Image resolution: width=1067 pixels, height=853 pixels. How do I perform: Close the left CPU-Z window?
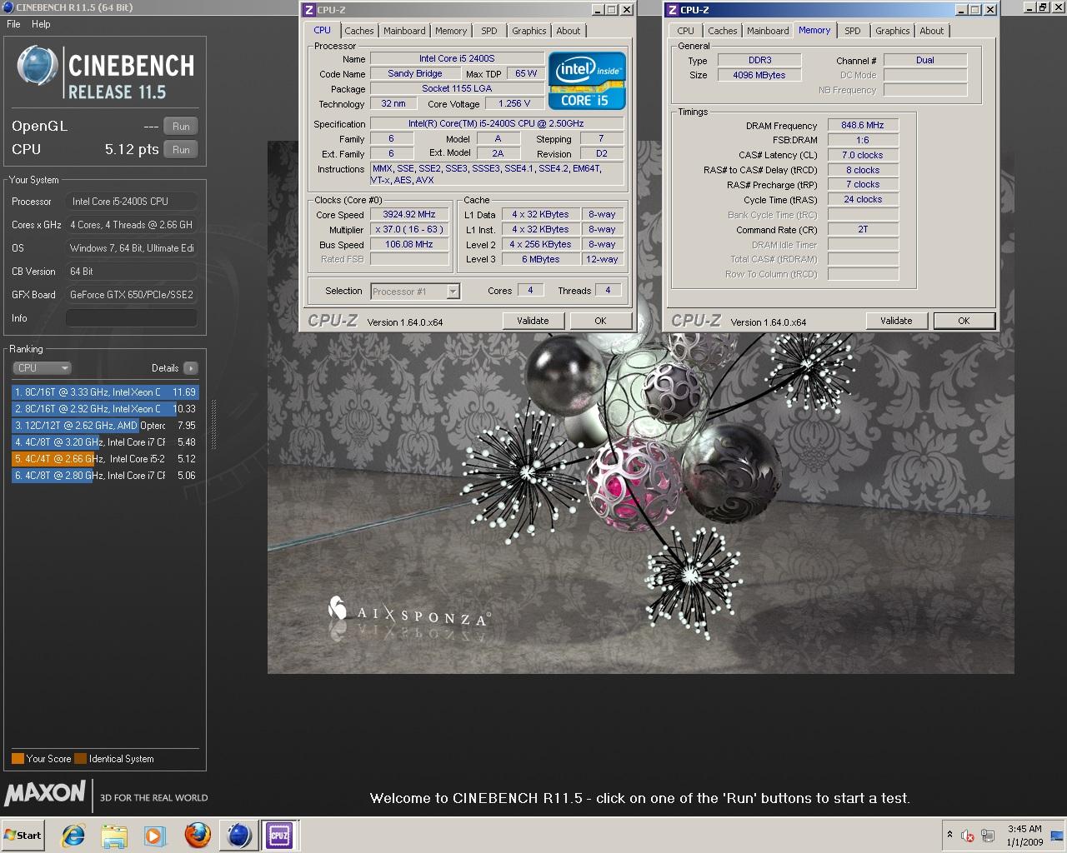pyautogui.click(x=627, y=10)
